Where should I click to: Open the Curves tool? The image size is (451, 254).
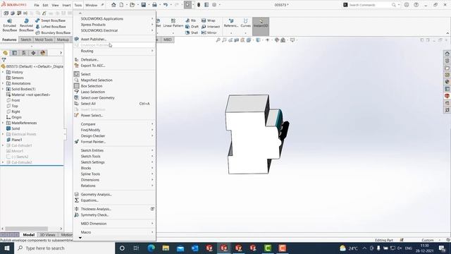tap(246, 23)
